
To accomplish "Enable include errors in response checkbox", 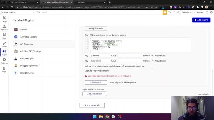I will 152,66.
